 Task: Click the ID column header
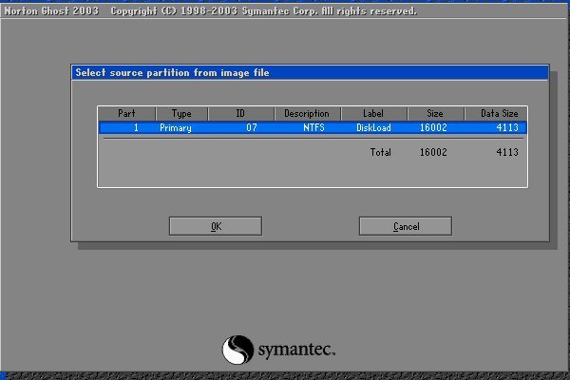click(x=240, y=113)
